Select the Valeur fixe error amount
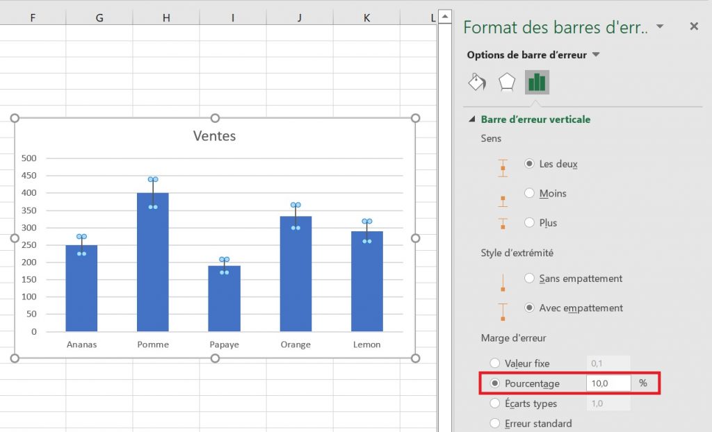The width and height of the screenshot is (712, 432). pos(495,363)
